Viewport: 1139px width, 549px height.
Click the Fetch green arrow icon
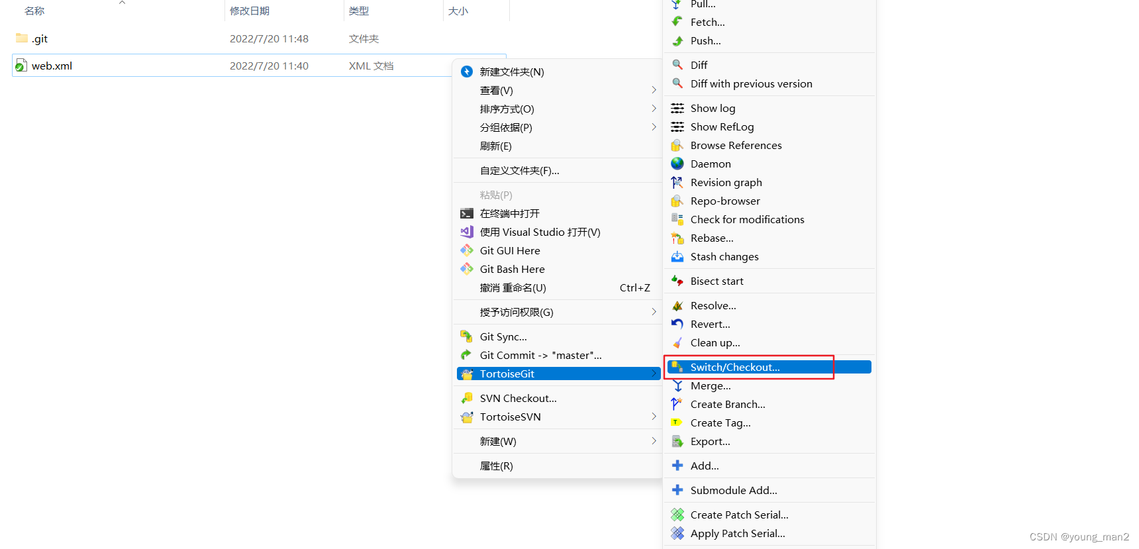pyautogui.click(x=677, y=22)
